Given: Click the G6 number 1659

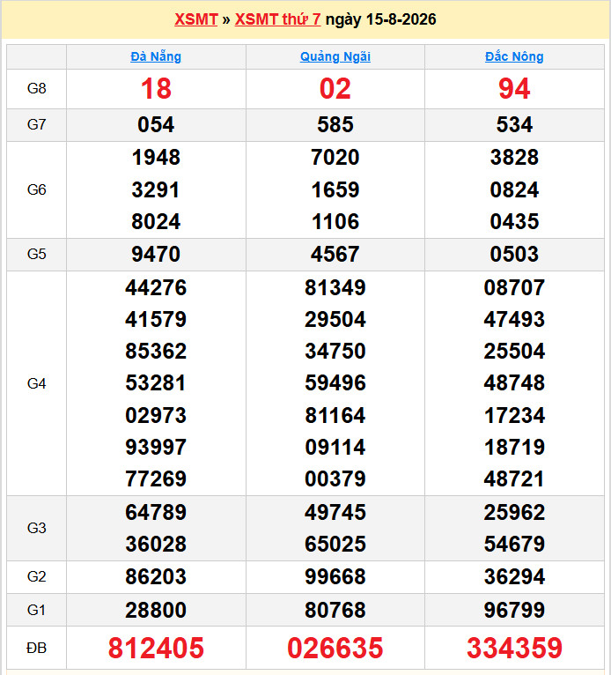Looking at the screenshot, I should [x=335, y=189].
